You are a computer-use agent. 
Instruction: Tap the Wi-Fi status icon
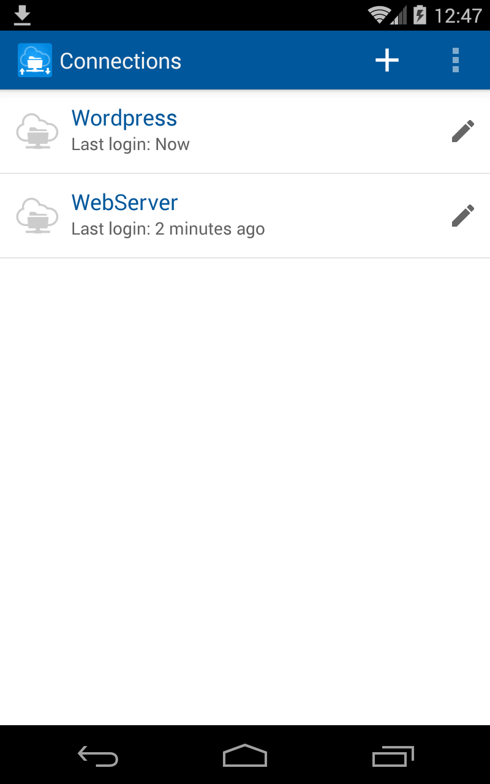[x=380, y=15]
